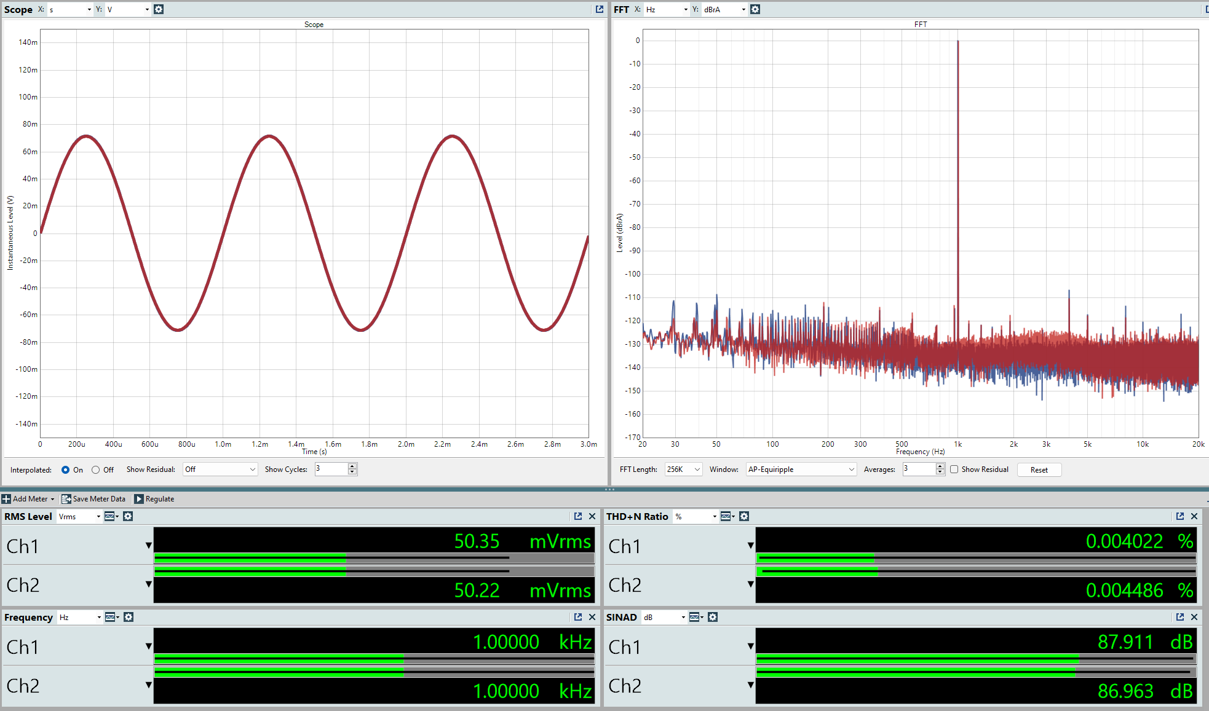1209x711 pixels.
Task: Click the RMS Level graph icon
Action: 110,516
